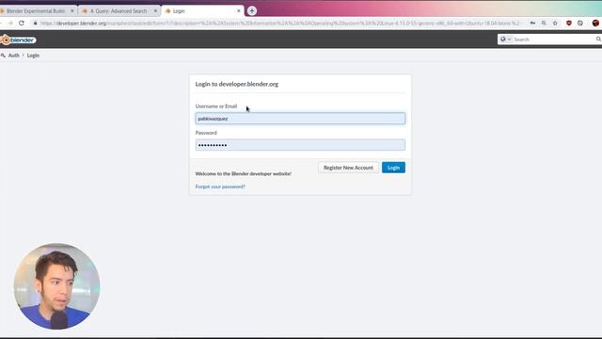The height and width of the screenshot is (339, 602).
Task: Open Forgot your password link
Action: coord(220,186)
